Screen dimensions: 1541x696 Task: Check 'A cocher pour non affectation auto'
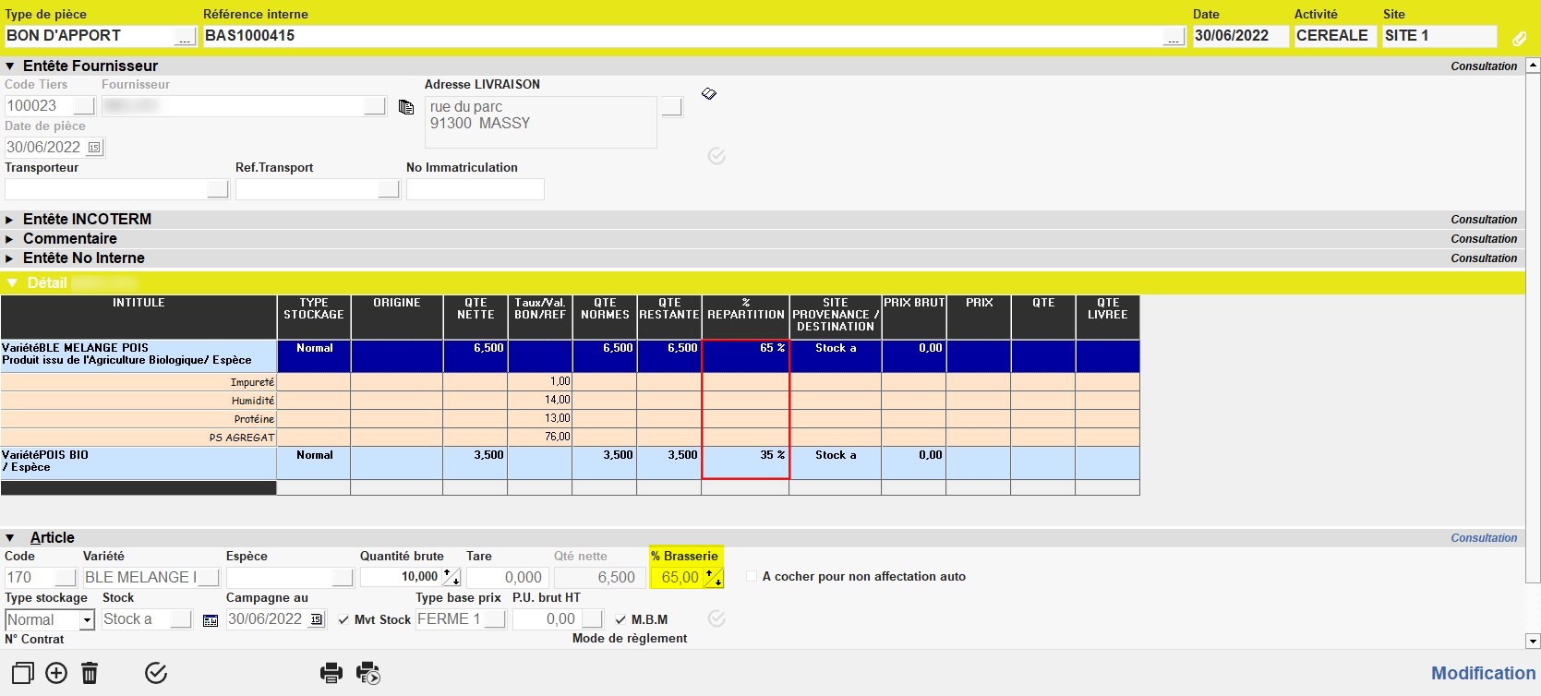coord(752,576)
